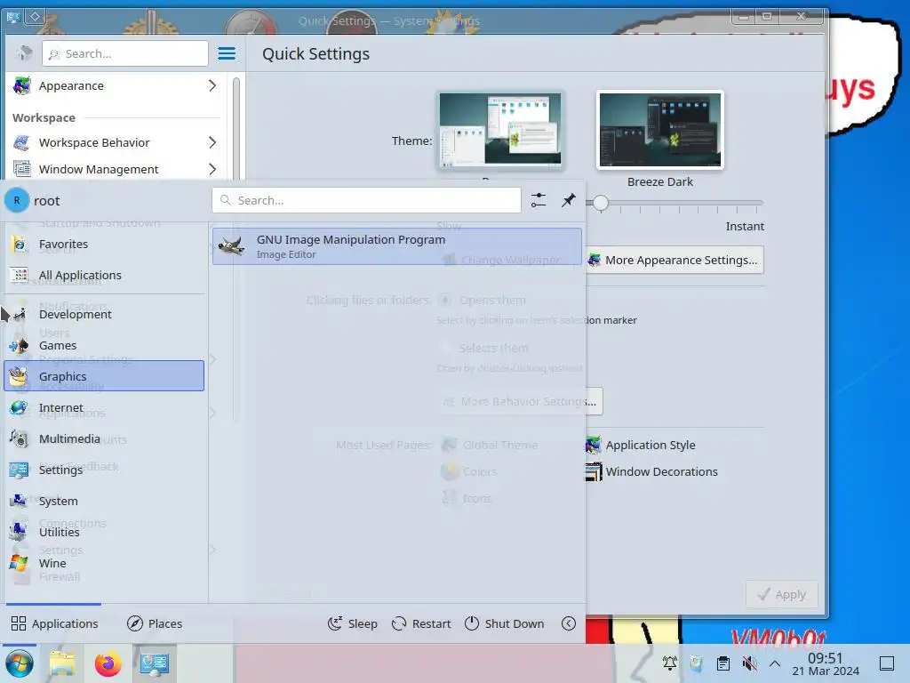This screenshot has width=910, height=683.
Task: Launch GNU Image Manipulation Program
Action: point(397,246)
